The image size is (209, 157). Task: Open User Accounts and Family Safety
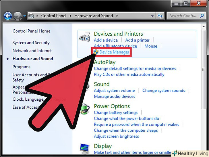(x=36, y=77)
